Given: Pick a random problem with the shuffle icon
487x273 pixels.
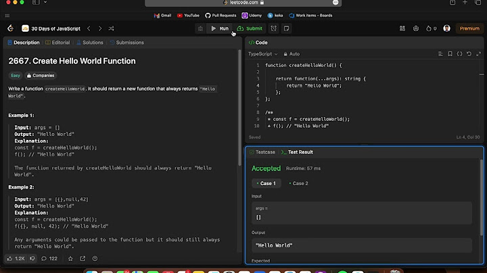Looking at the screenshot, I should click(111, 28).
